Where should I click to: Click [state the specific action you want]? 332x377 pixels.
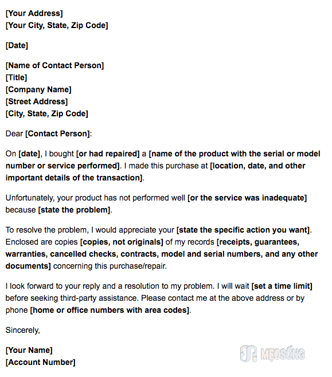click(243, 230)
